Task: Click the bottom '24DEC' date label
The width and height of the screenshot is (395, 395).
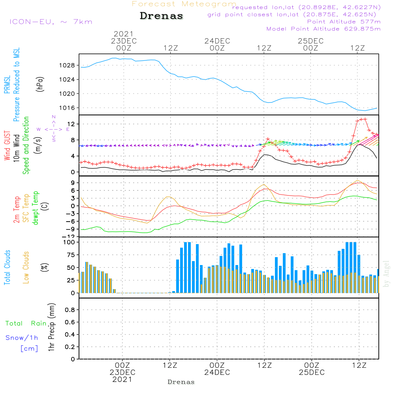Action: click(x=217, y=372)
